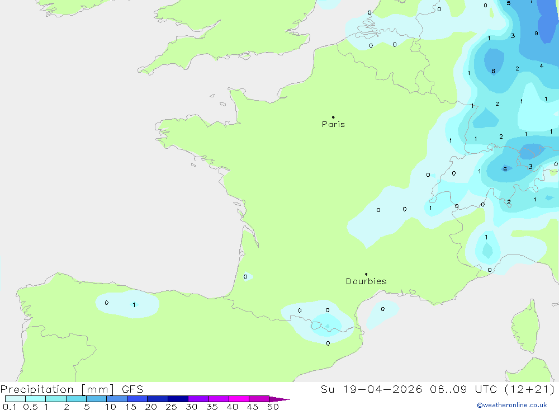Select legend swatch between 2 and 5

(x=76, y=399)
